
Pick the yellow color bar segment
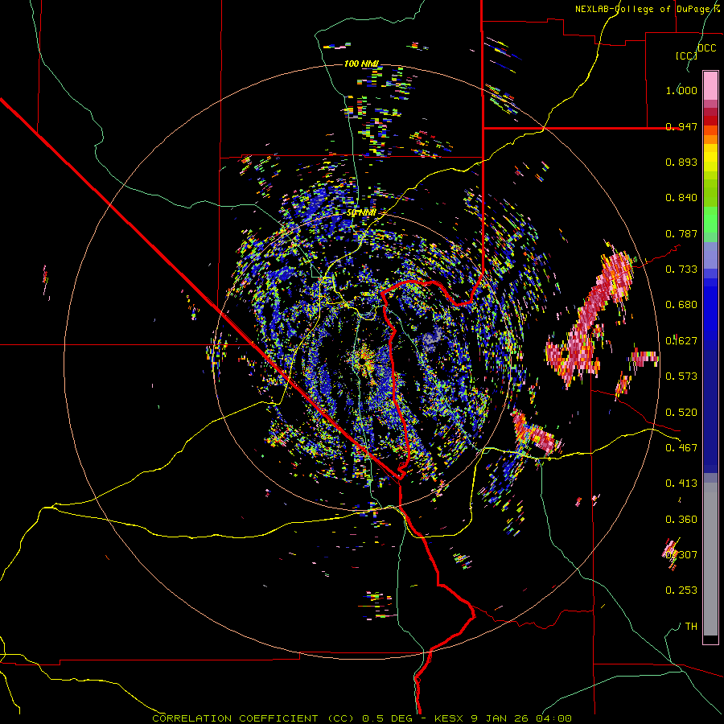[710, 158]
